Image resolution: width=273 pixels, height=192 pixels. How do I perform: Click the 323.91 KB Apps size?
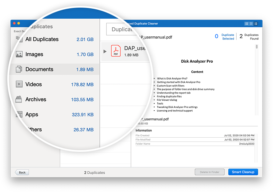83,115
